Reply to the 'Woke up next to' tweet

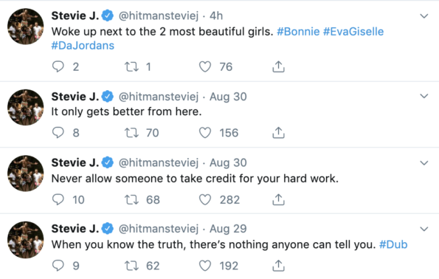click(58, 66)
